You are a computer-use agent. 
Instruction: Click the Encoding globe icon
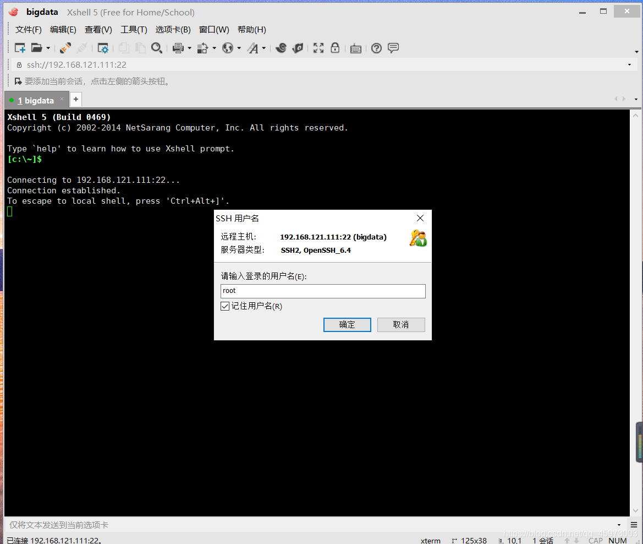pyautogui.click(x=228, y=48)
